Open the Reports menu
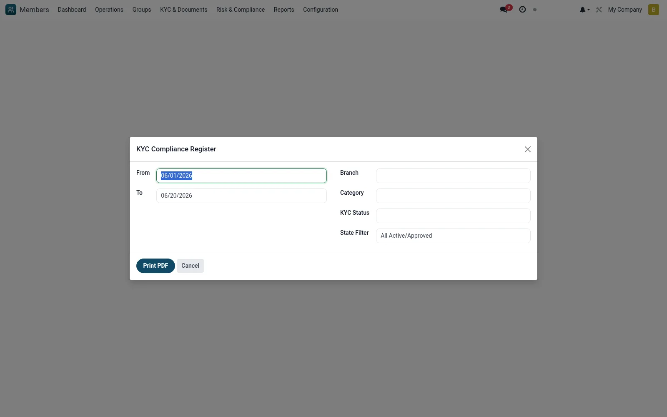Viewport: 667px width, 417px height. pos(284,10)
